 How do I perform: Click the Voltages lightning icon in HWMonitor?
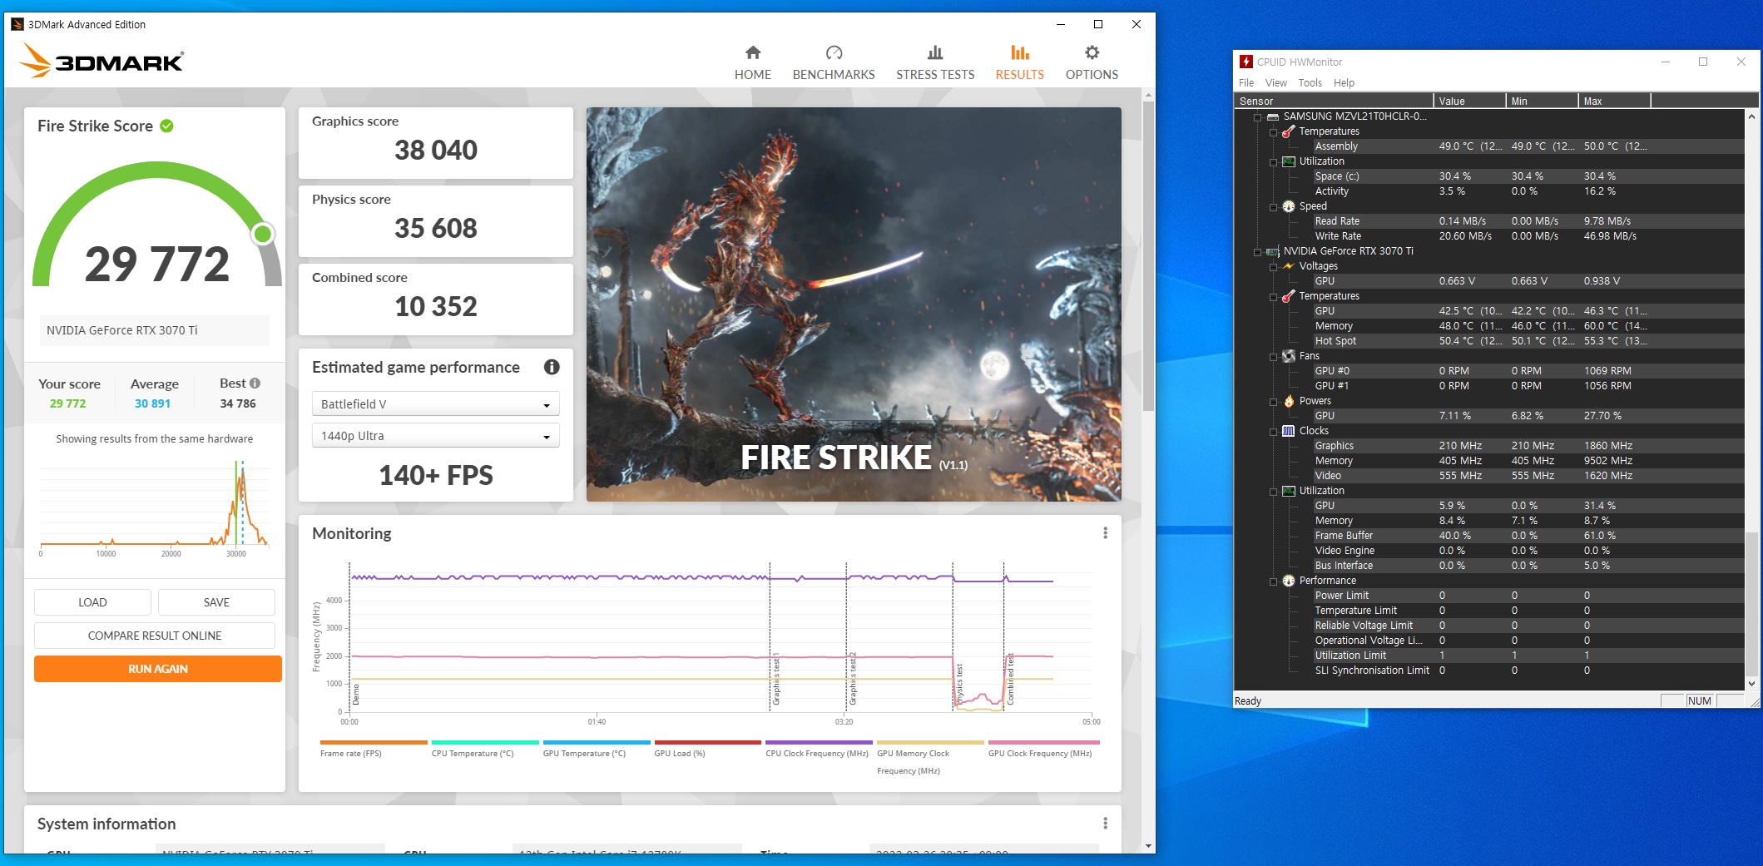pyautogui.click(x=1289, y=266)
